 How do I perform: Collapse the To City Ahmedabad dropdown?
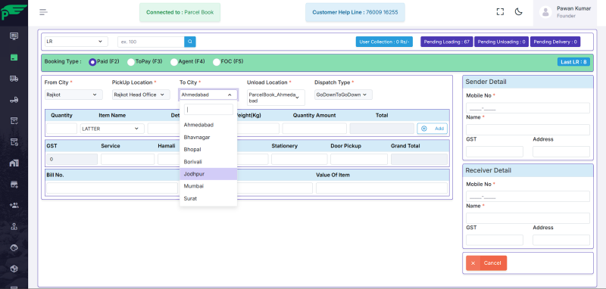tap(208, 95)
